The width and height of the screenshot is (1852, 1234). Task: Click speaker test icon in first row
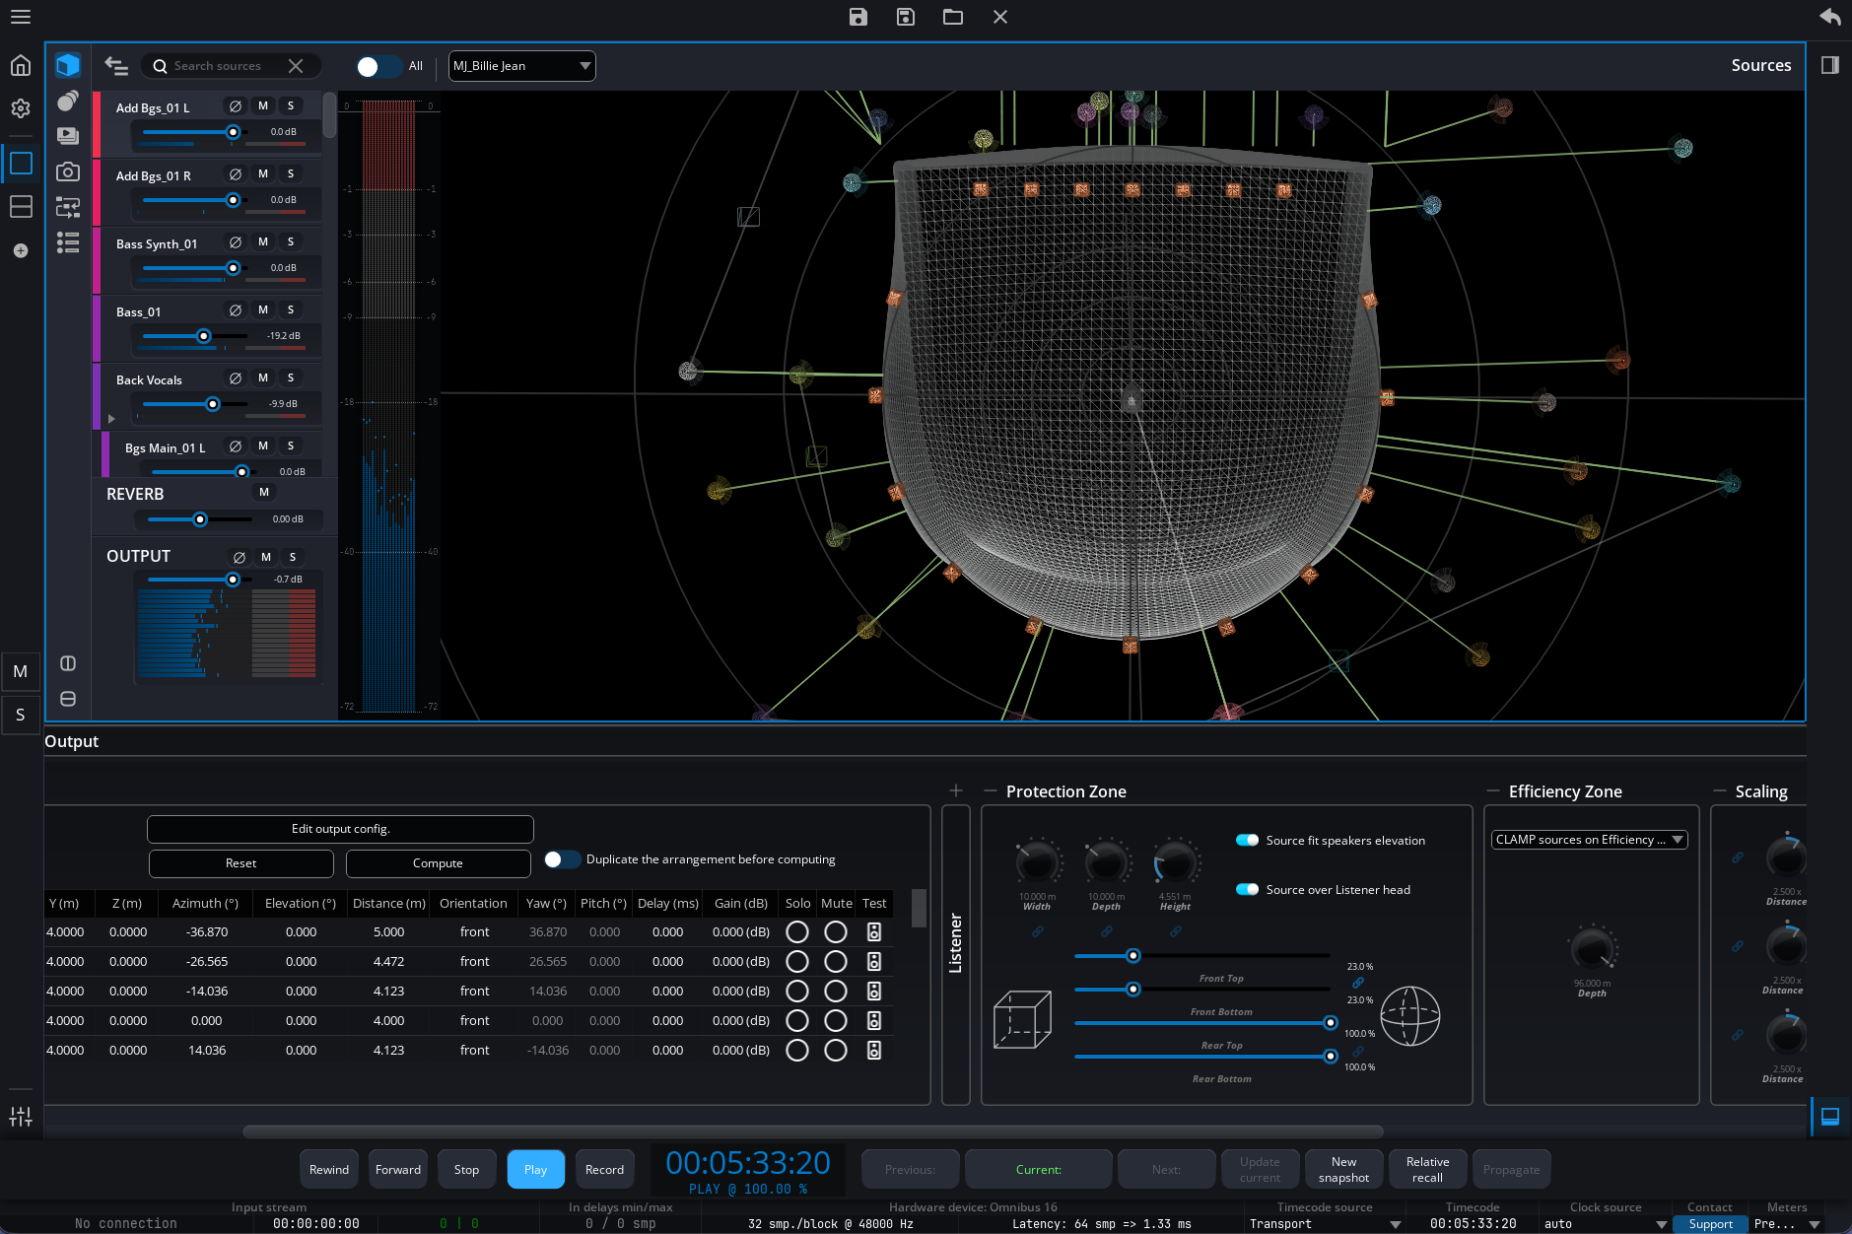pos(873,932)
